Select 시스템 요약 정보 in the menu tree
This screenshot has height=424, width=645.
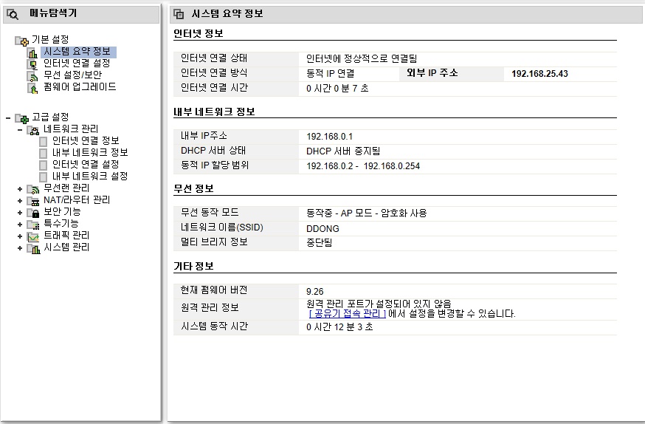point(78,52)
